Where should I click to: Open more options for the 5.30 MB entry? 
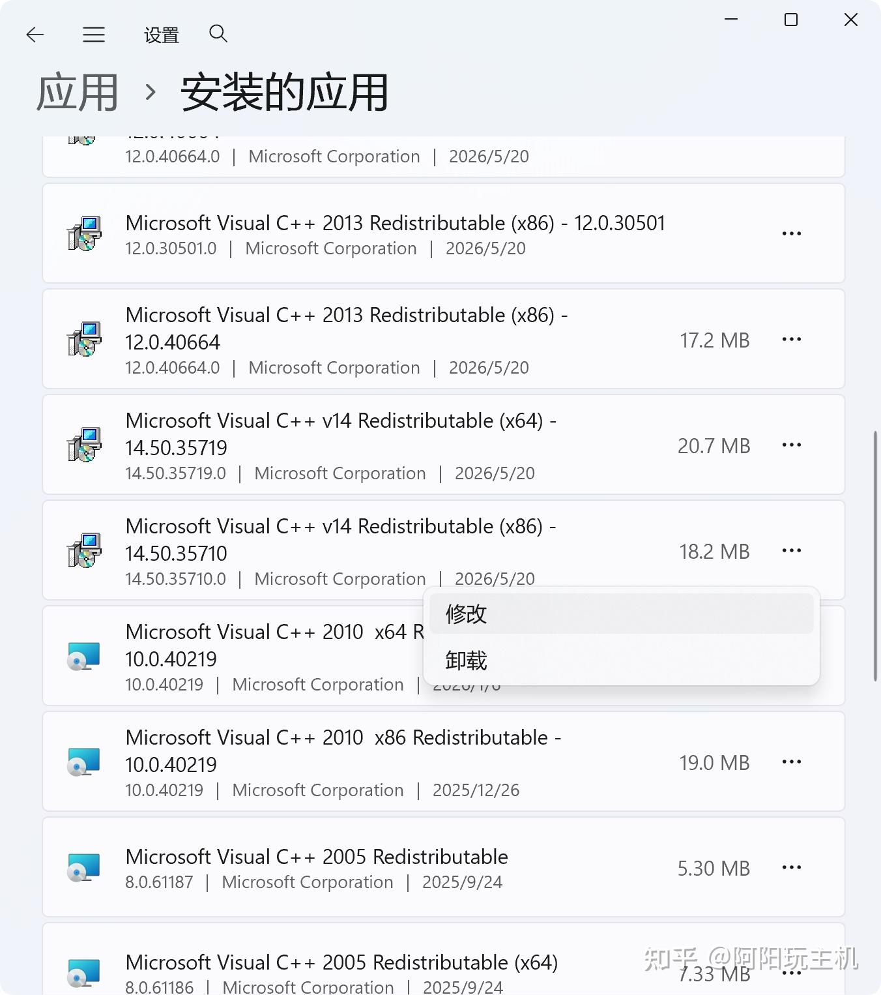pos(792,867)
